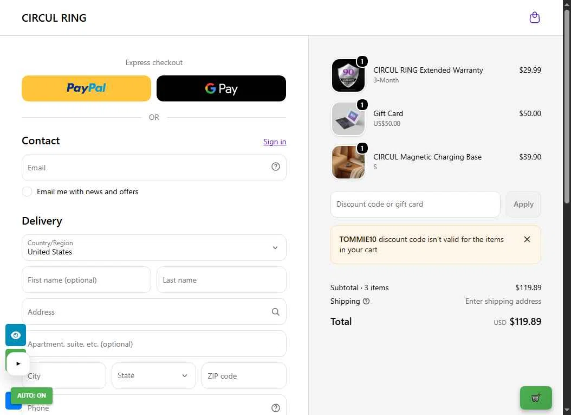Viewport: 571px width, 415px height.
Task: Click the Apply discount button
Action: click(x=523, y=204)
